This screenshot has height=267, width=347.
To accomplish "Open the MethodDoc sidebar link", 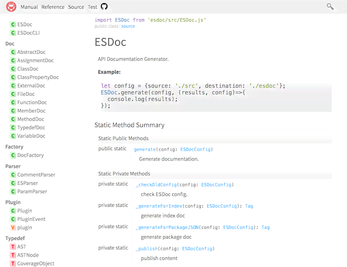I will (31, 119).
